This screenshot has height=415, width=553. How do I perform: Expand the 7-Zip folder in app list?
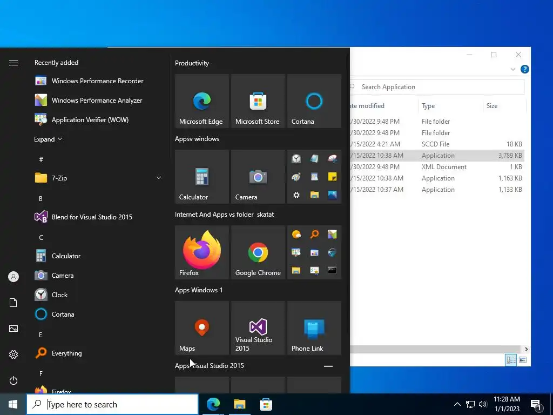point(97,178)
